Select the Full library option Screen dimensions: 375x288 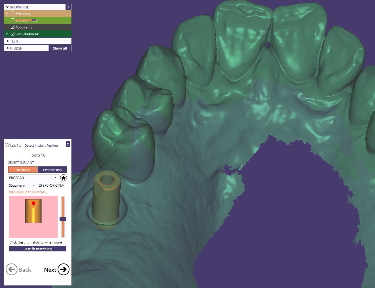[x=23, y=169]
